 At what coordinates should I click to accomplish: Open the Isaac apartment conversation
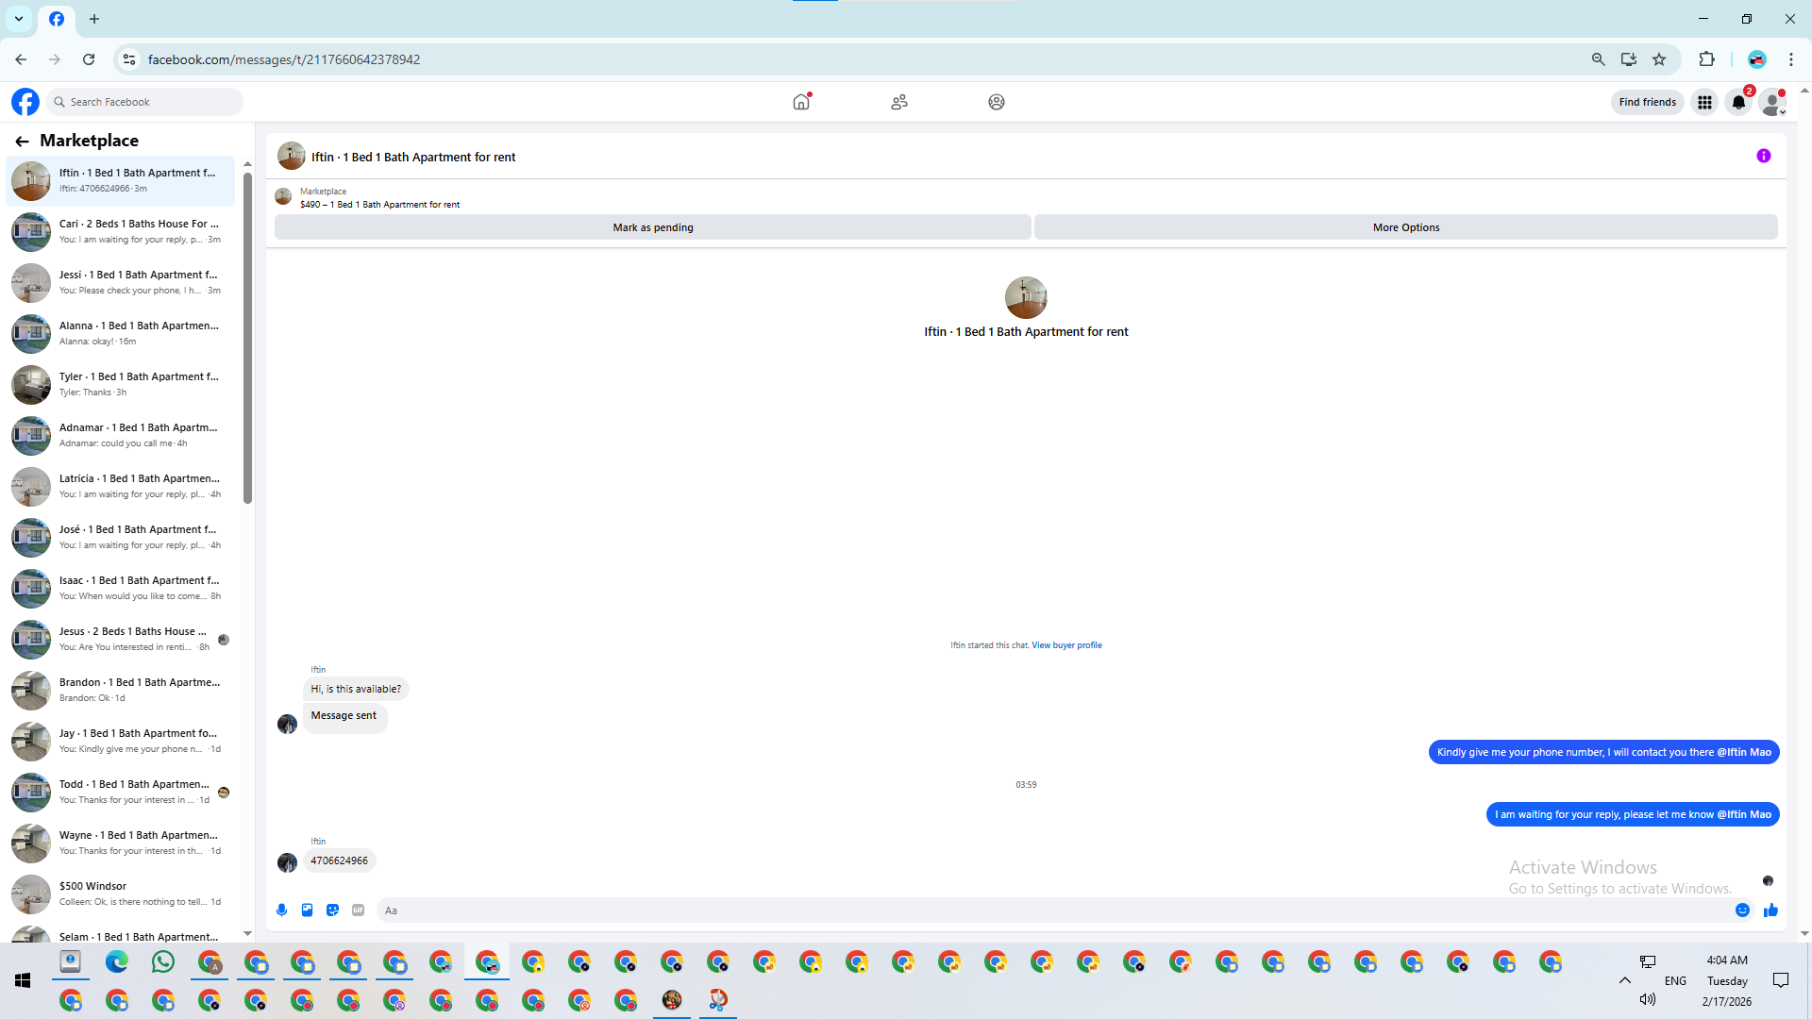click(121, 588)
